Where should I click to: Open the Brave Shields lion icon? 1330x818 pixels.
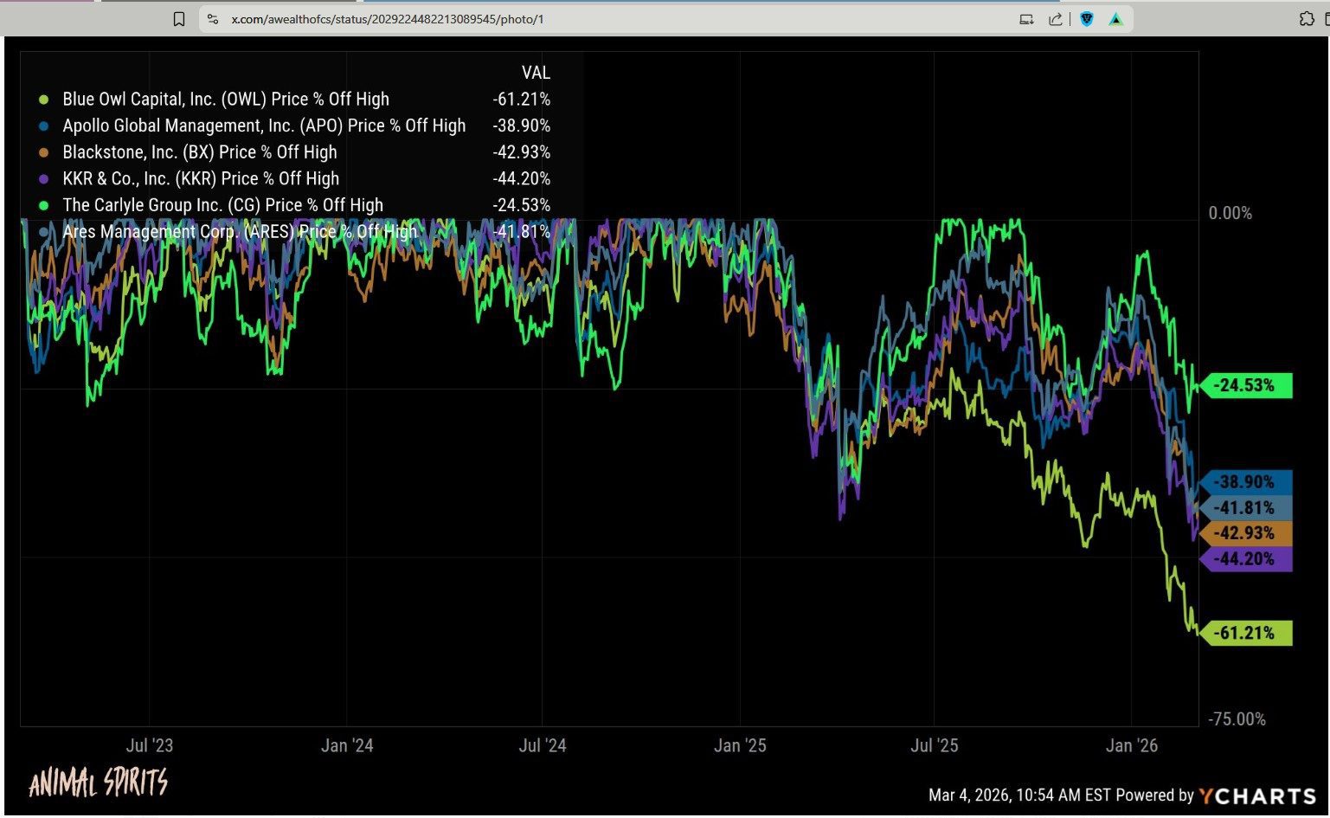pyautogui.click(x=1087, y=19)
